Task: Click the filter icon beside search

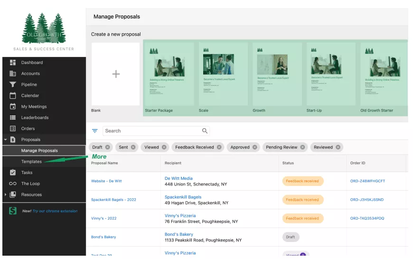Action: click(x=95, y=131)
